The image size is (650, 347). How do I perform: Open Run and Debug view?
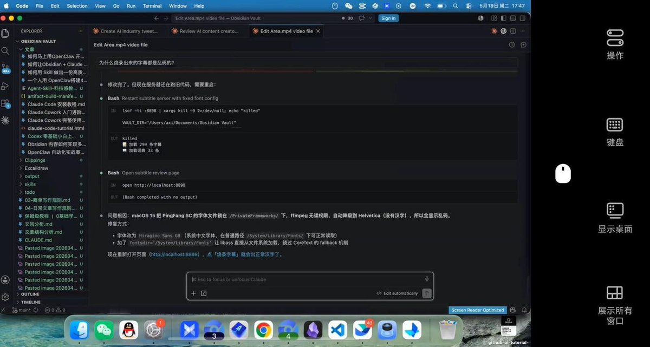coord(5,86)
